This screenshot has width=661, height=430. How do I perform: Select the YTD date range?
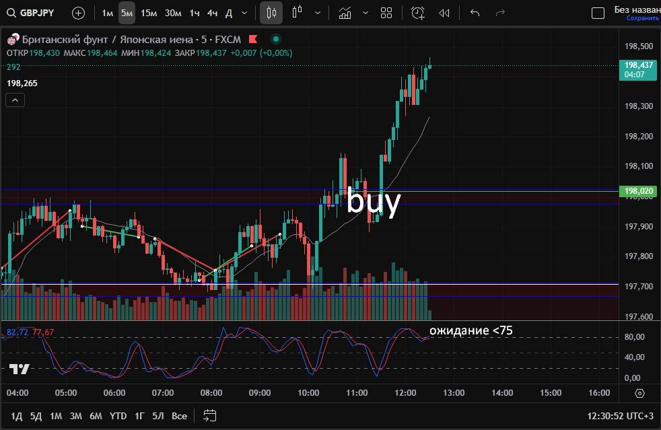click(118, 416)
